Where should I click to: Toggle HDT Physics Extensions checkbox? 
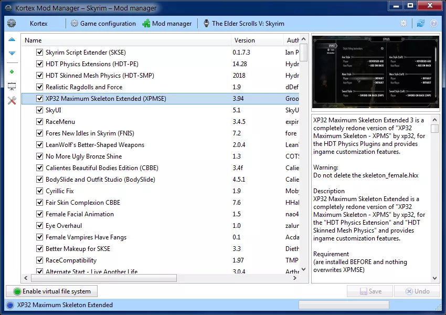click(39, 64)
